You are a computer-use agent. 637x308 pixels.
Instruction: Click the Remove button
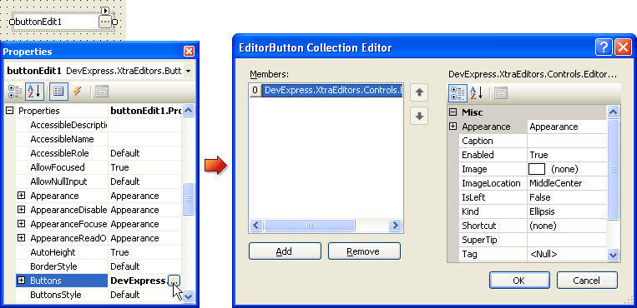[x=364, y=251]
